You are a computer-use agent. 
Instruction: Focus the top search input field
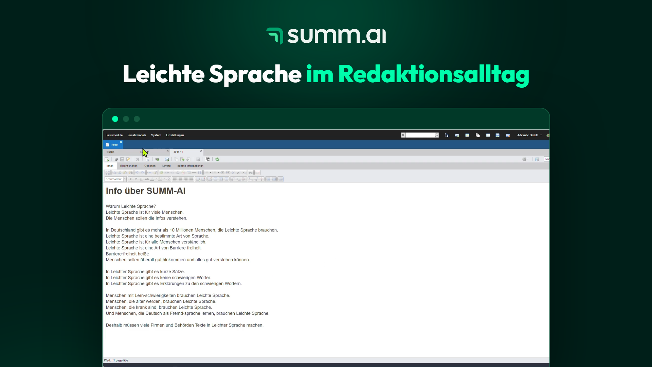pyautogui.click(x=420, y=135)
